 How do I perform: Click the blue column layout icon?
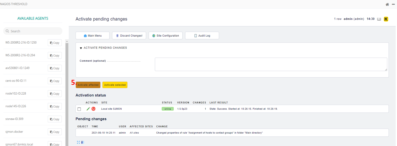pyautogui.click(x=83, y=142)
